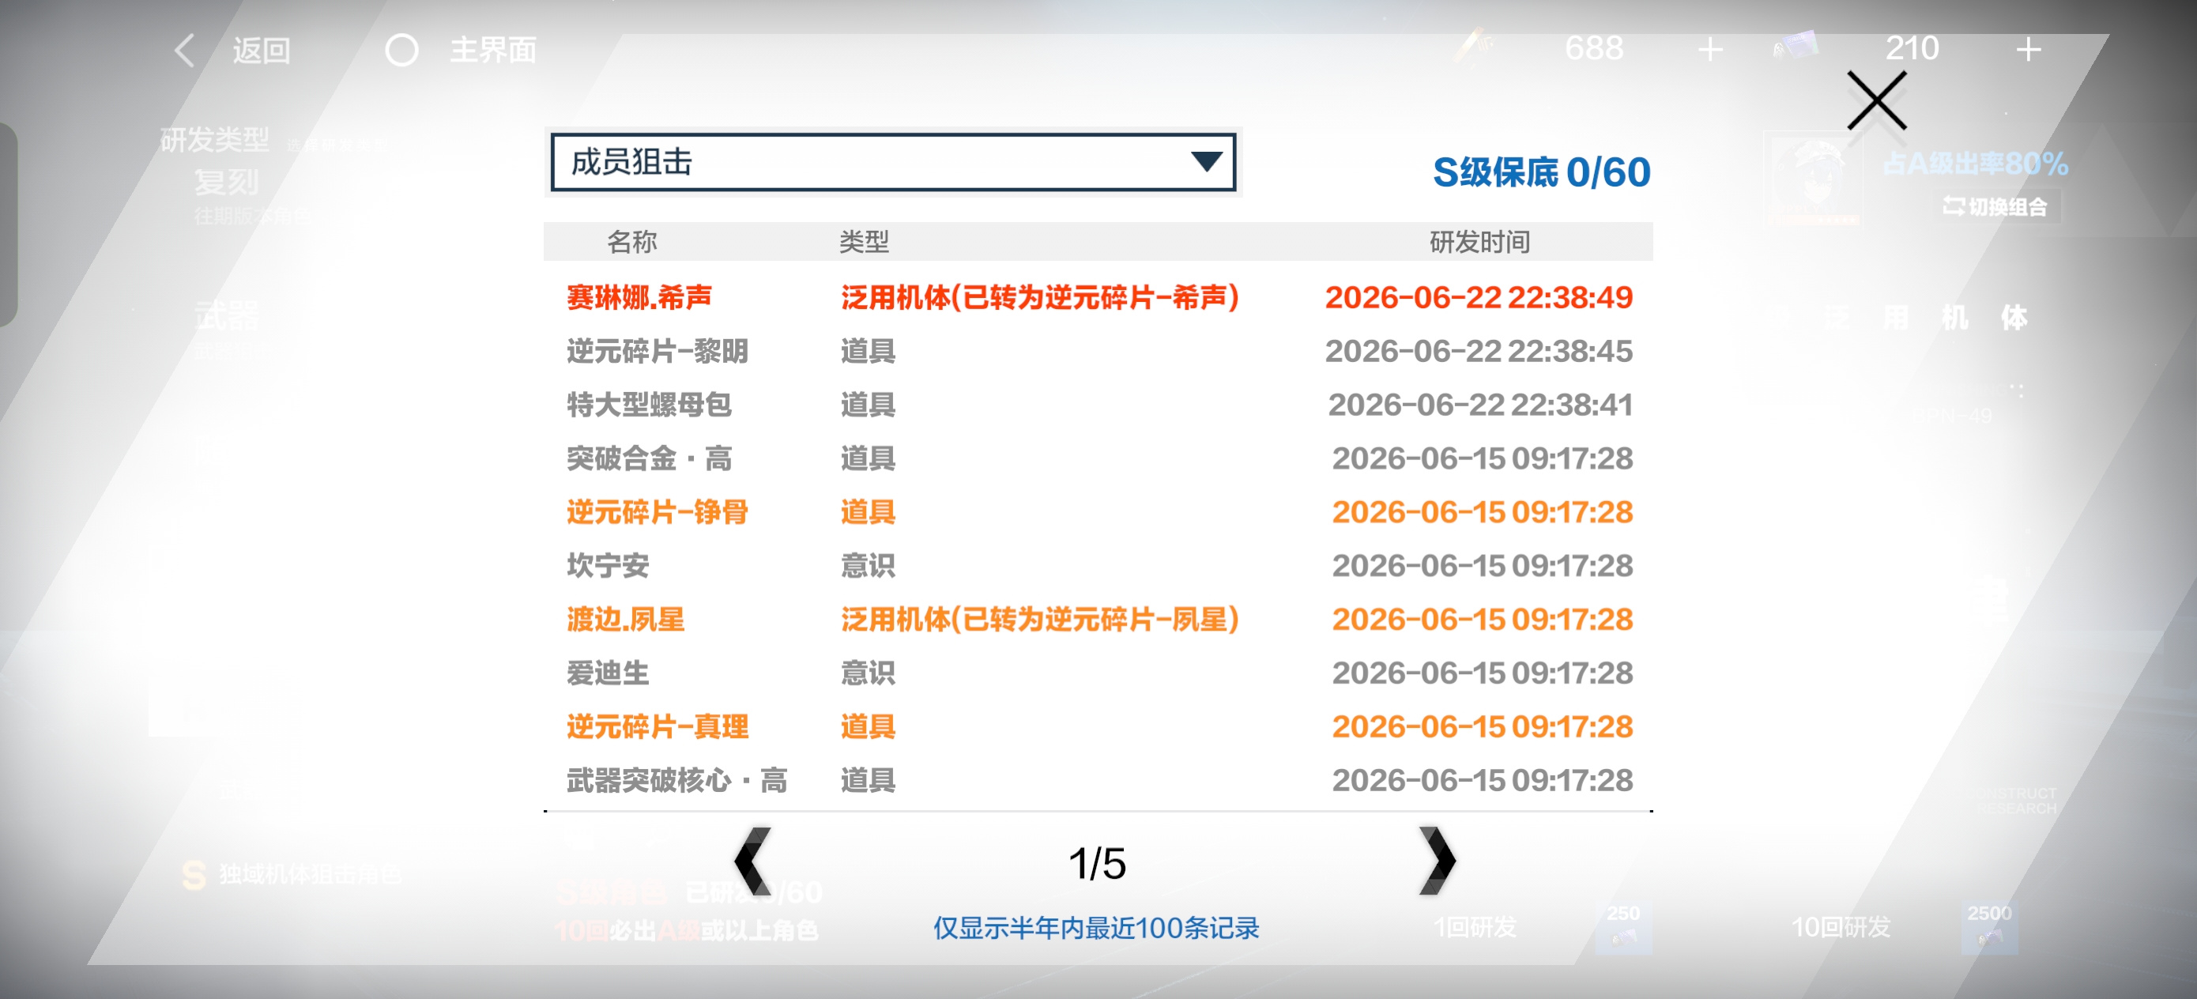Image resolution: width=2197 pixels, height=999 pixels.
Task: Click the 类型 column header
Action: (864, 243)
